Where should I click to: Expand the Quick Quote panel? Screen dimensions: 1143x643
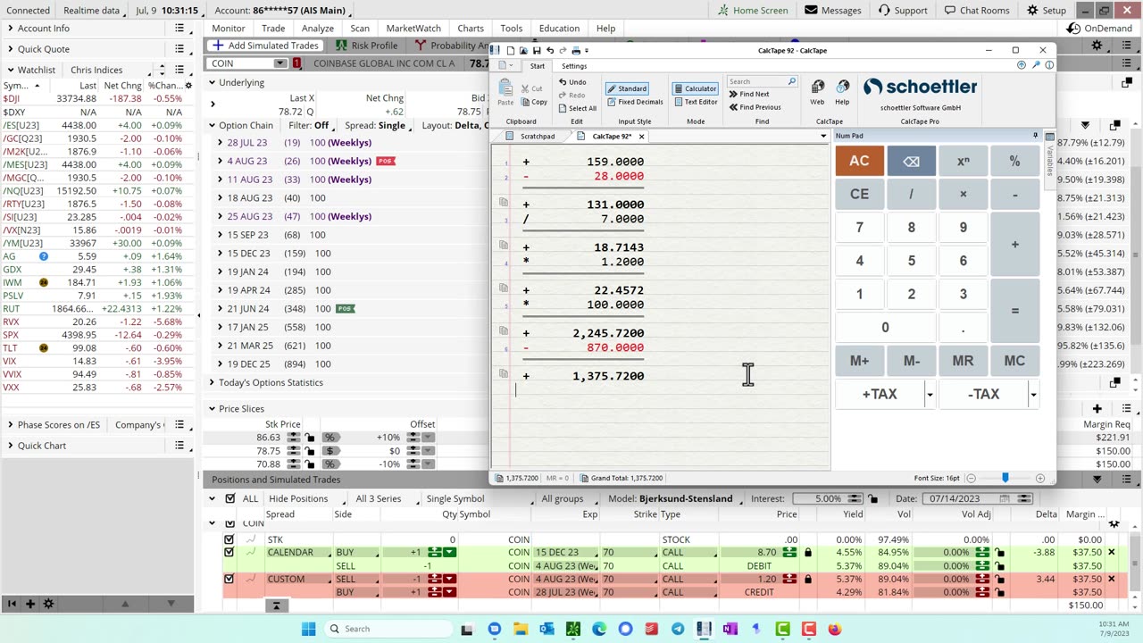click(x=10, y=49)
